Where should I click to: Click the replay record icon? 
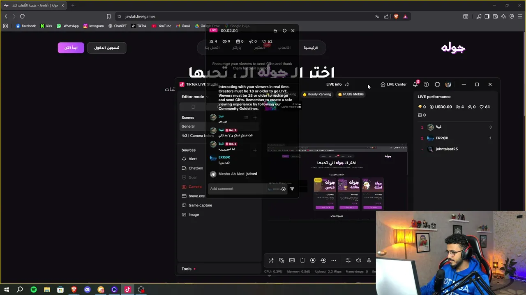tap(323, 260)
